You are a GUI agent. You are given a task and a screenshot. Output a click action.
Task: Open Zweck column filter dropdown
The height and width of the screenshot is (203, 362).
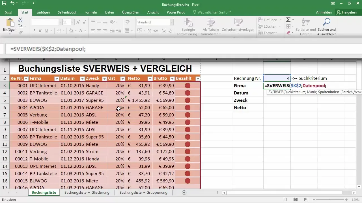(104, 79)
